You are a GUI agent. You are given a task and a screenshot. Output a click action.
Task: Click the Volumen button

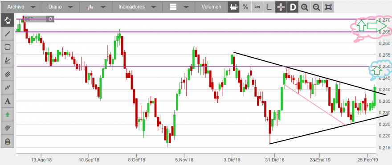pos(211,7)
